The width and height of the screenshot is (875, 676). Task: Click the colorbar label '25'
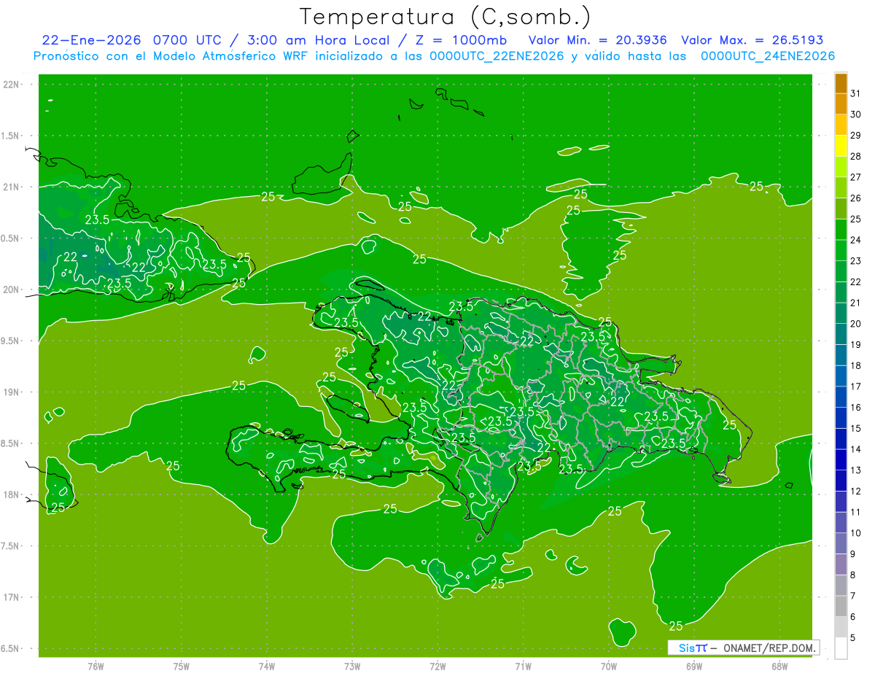(x=856, y=219)
